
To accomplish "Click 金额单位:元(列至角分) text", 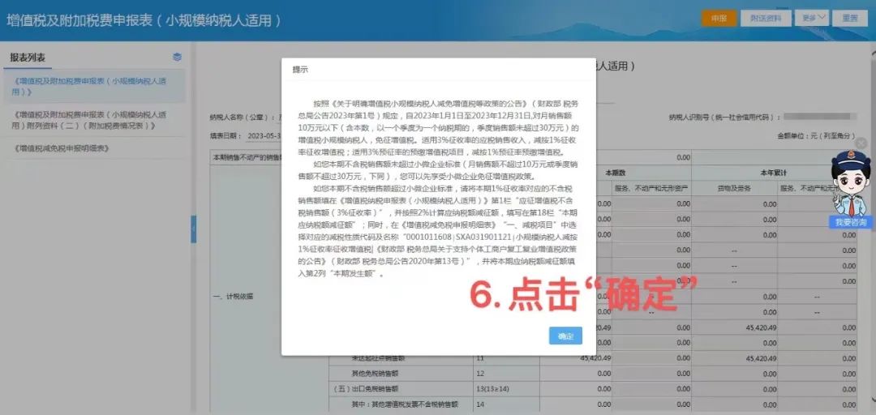I will click(816, 135).
